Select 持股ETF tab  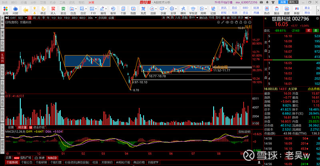coord(153,162)
